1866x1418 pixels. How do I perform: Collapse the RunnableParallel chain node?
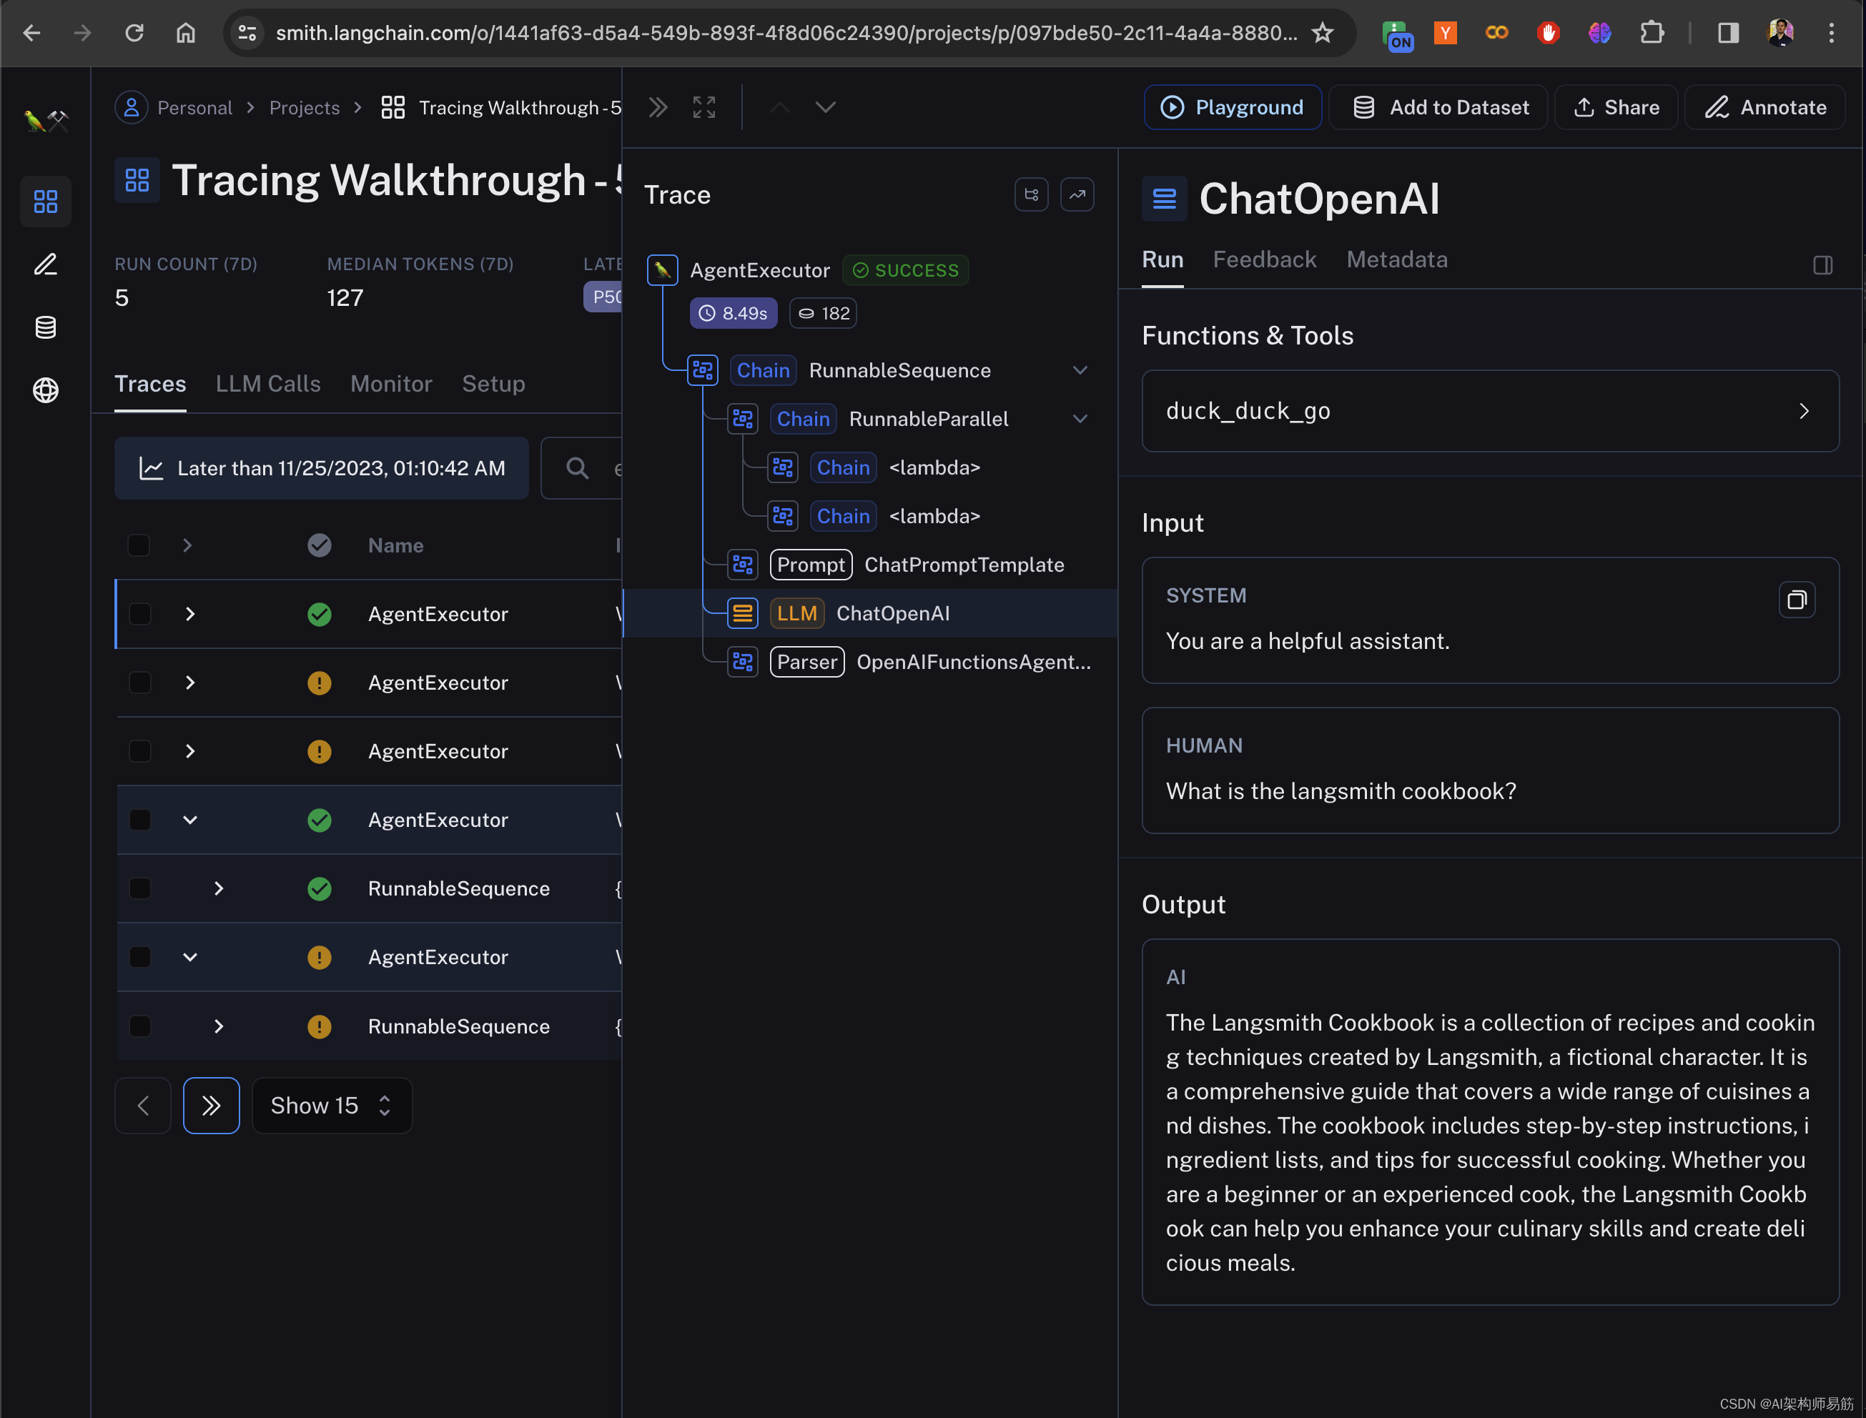[1079, 419]
